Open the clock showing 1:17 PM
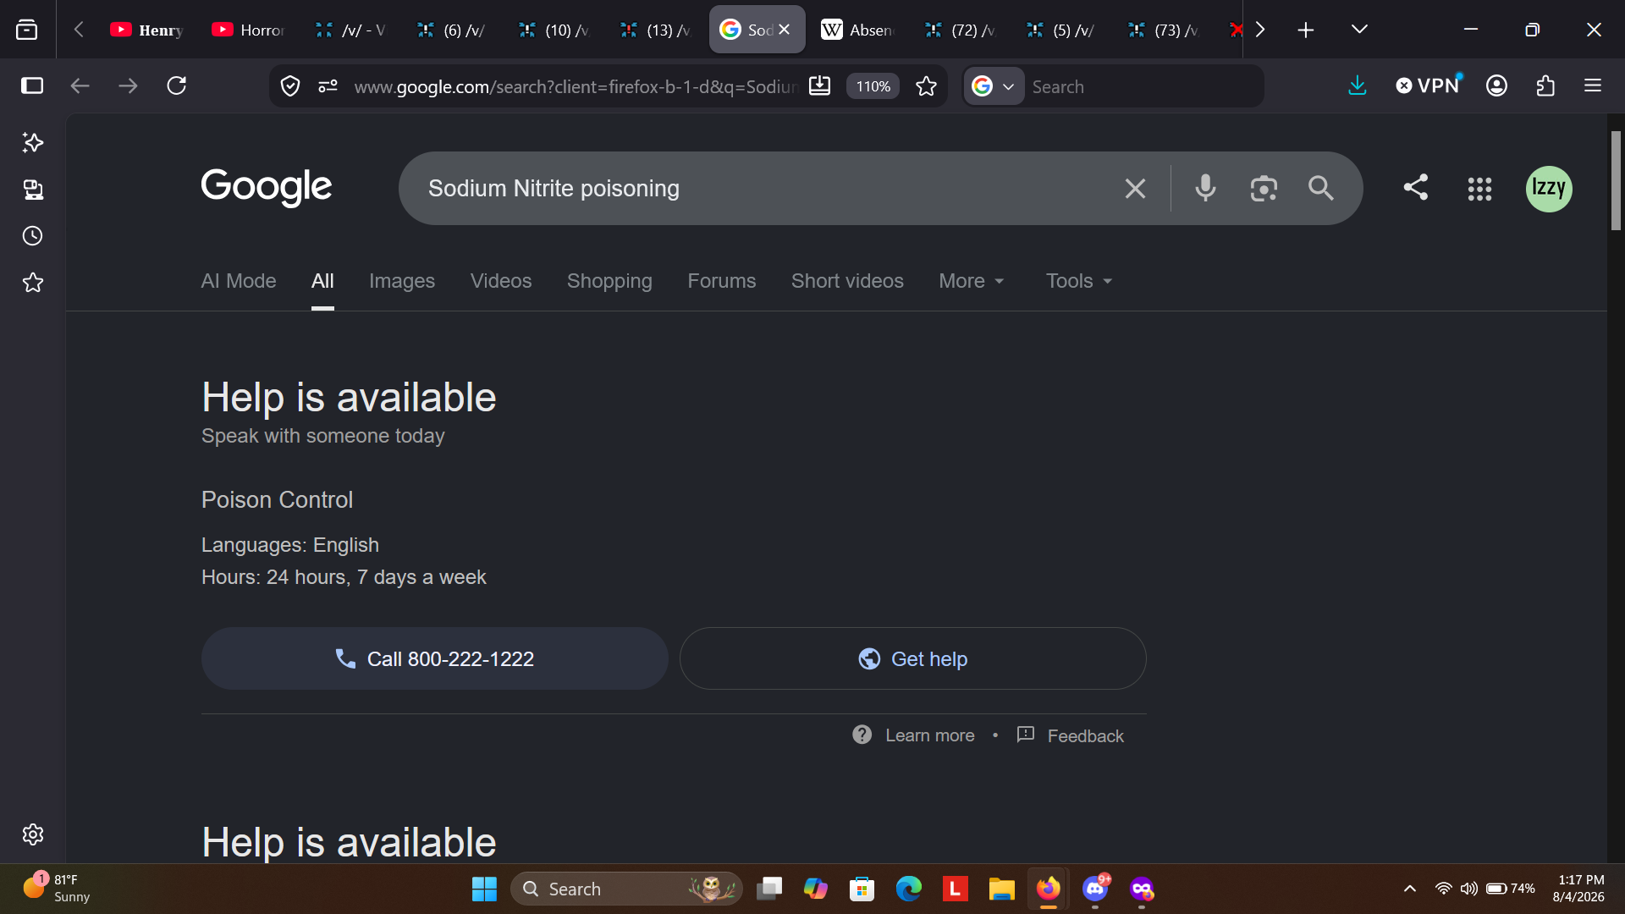 click(1578, 889)
